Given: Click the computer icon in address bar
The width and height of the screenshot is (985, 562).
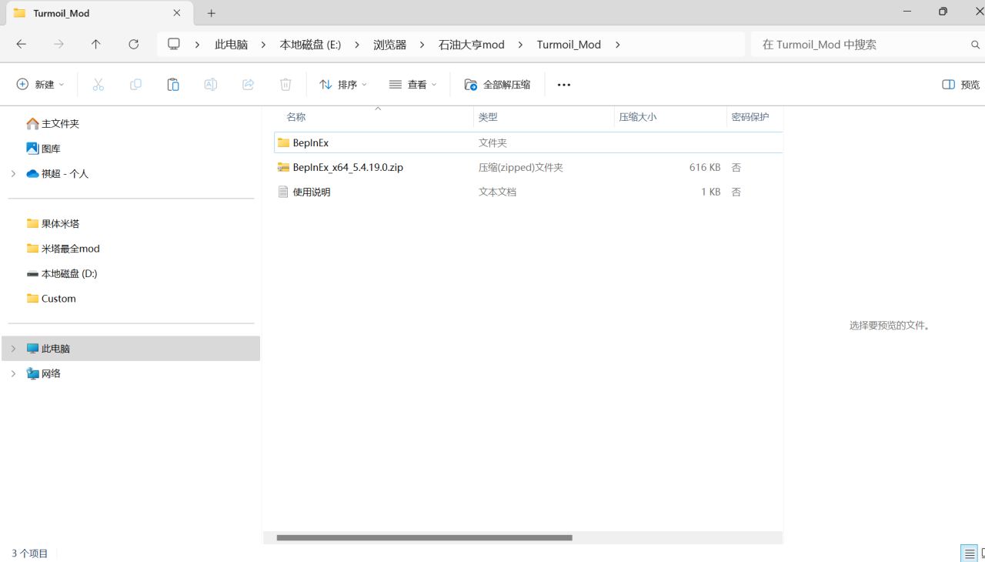Looking at the screenshot, I should [x=174, y=45].
